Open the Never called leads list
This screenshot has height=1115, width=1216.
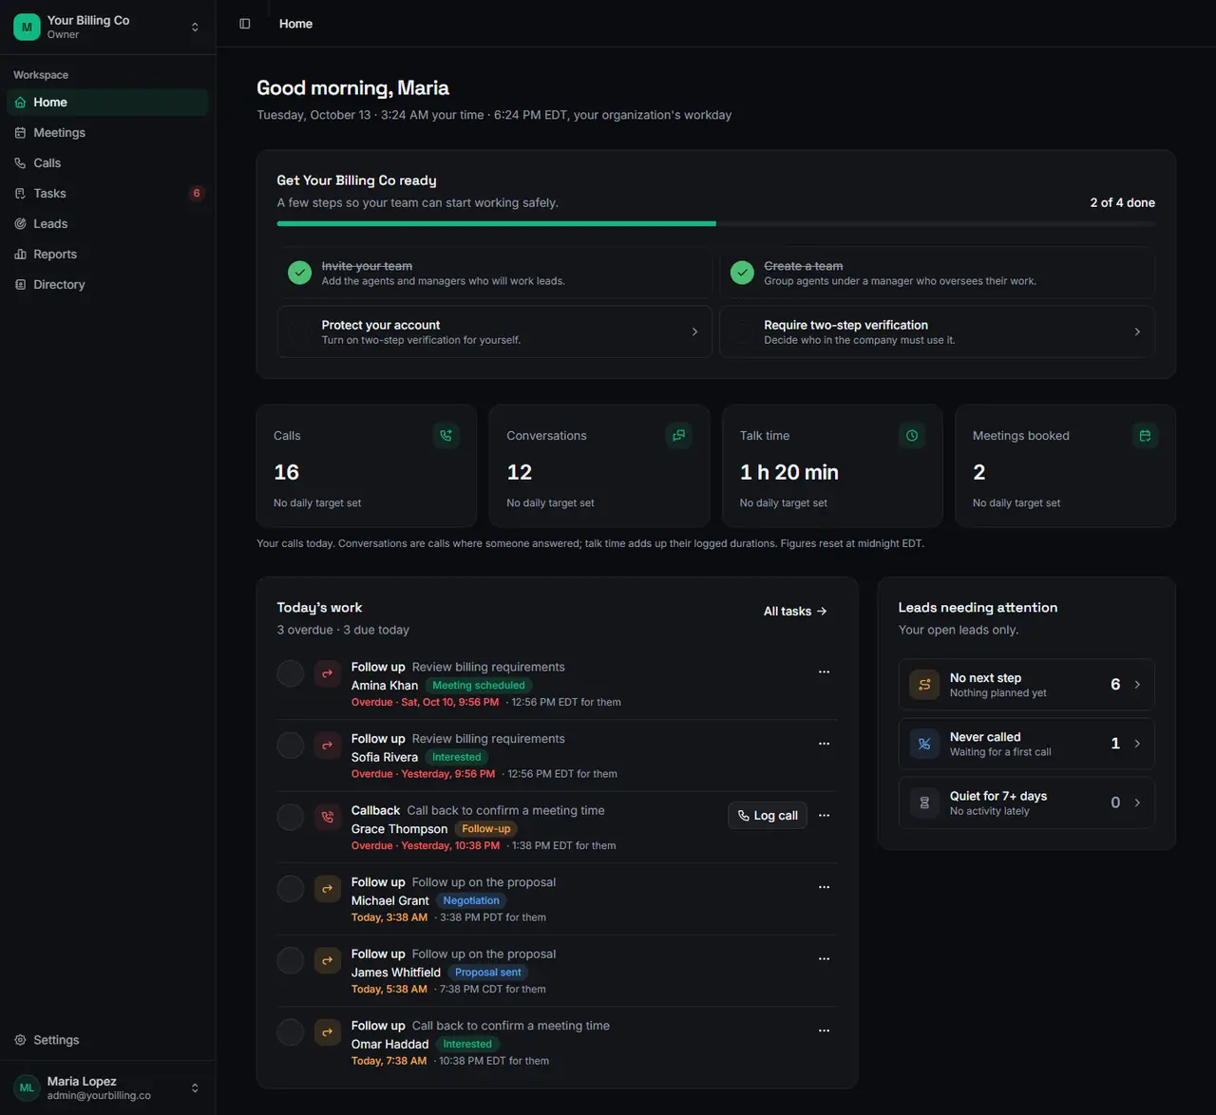(x=1027, y=744)
